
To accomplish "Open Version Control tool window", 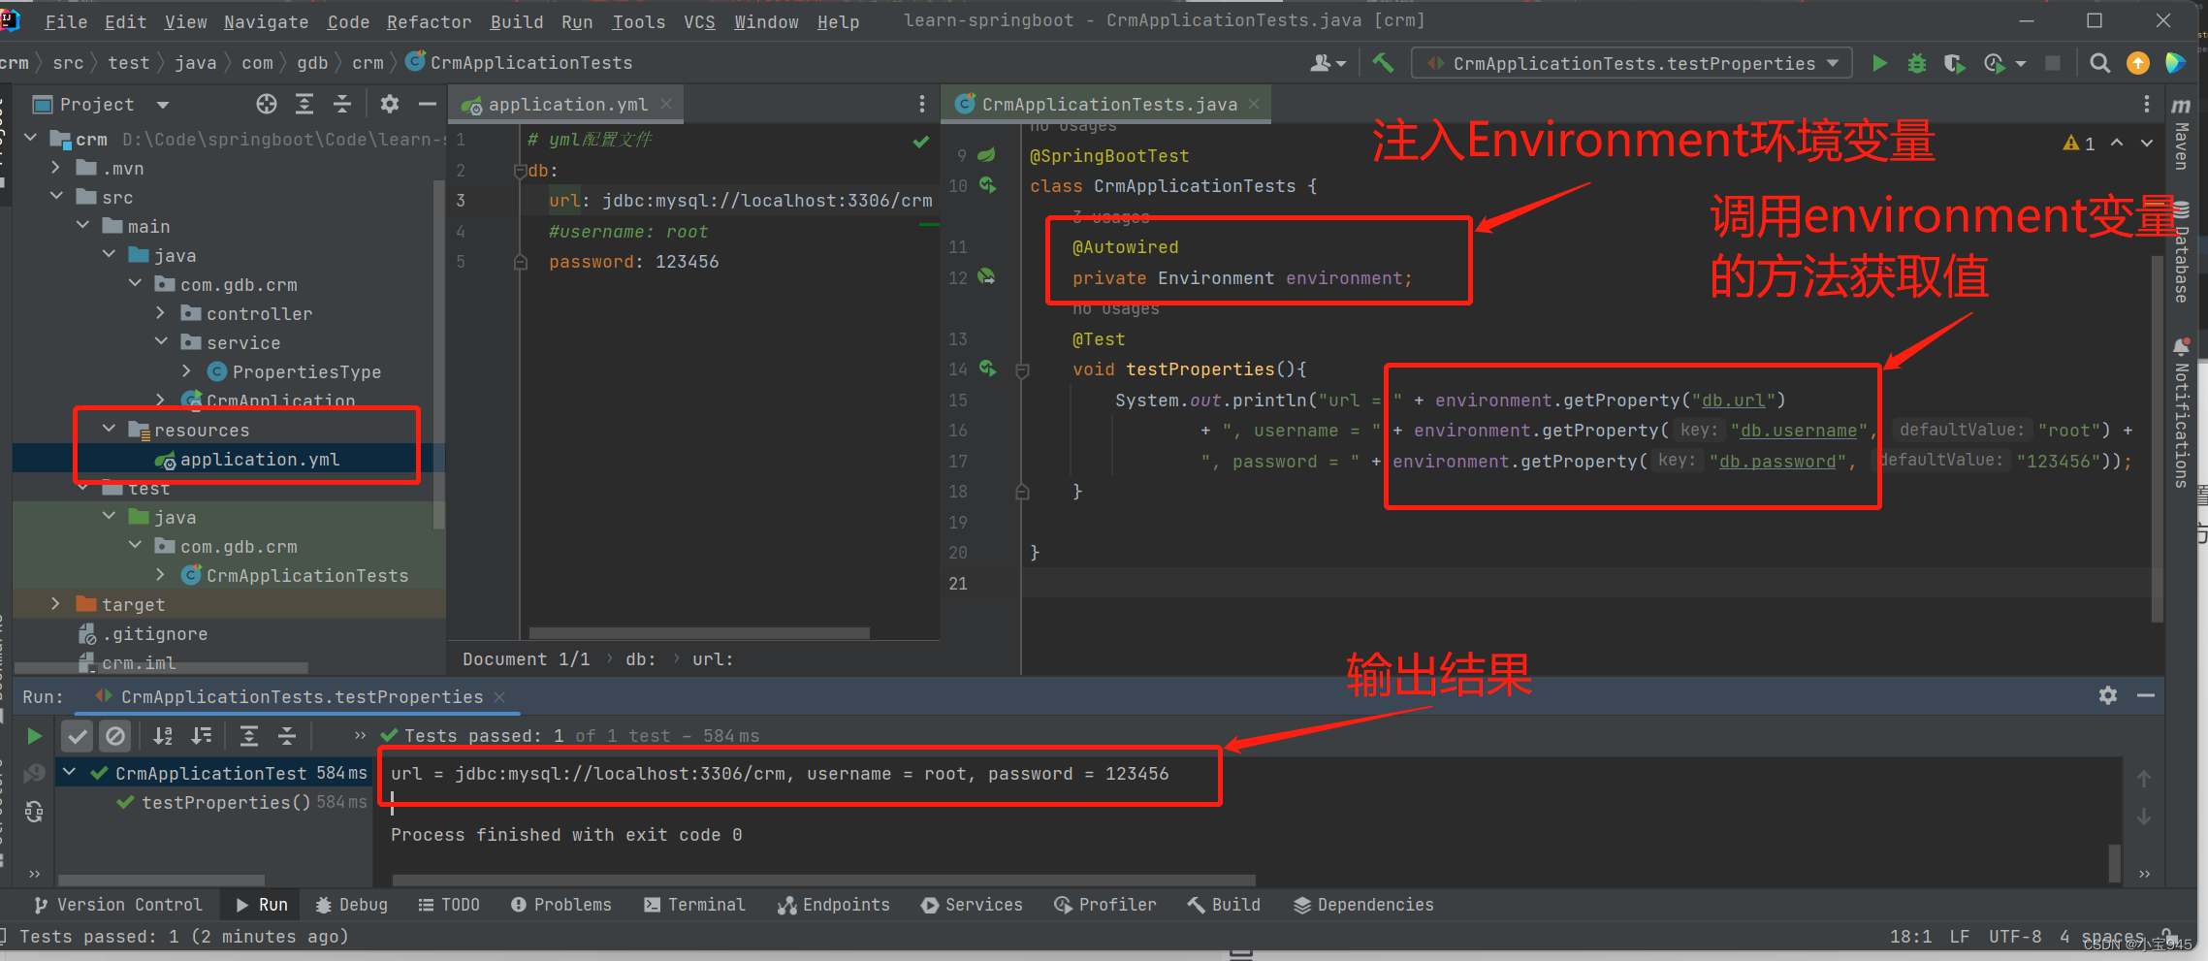I will tap(117, 904).
